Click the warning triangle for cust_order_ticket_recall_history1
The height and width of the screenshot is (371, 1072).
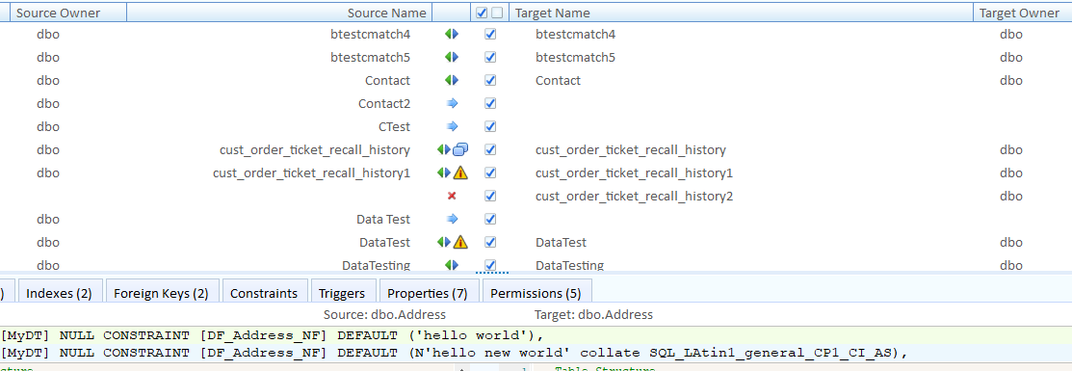(460, 172)
